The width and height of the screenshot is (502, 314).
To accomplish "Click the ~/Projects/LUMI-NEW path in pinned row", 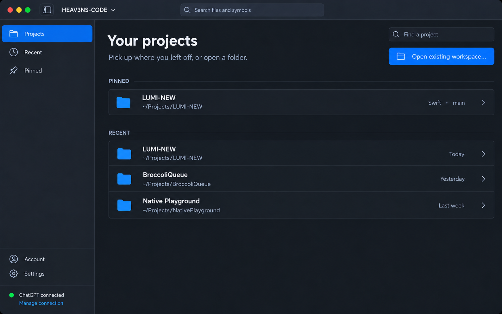I will [172, 107].
